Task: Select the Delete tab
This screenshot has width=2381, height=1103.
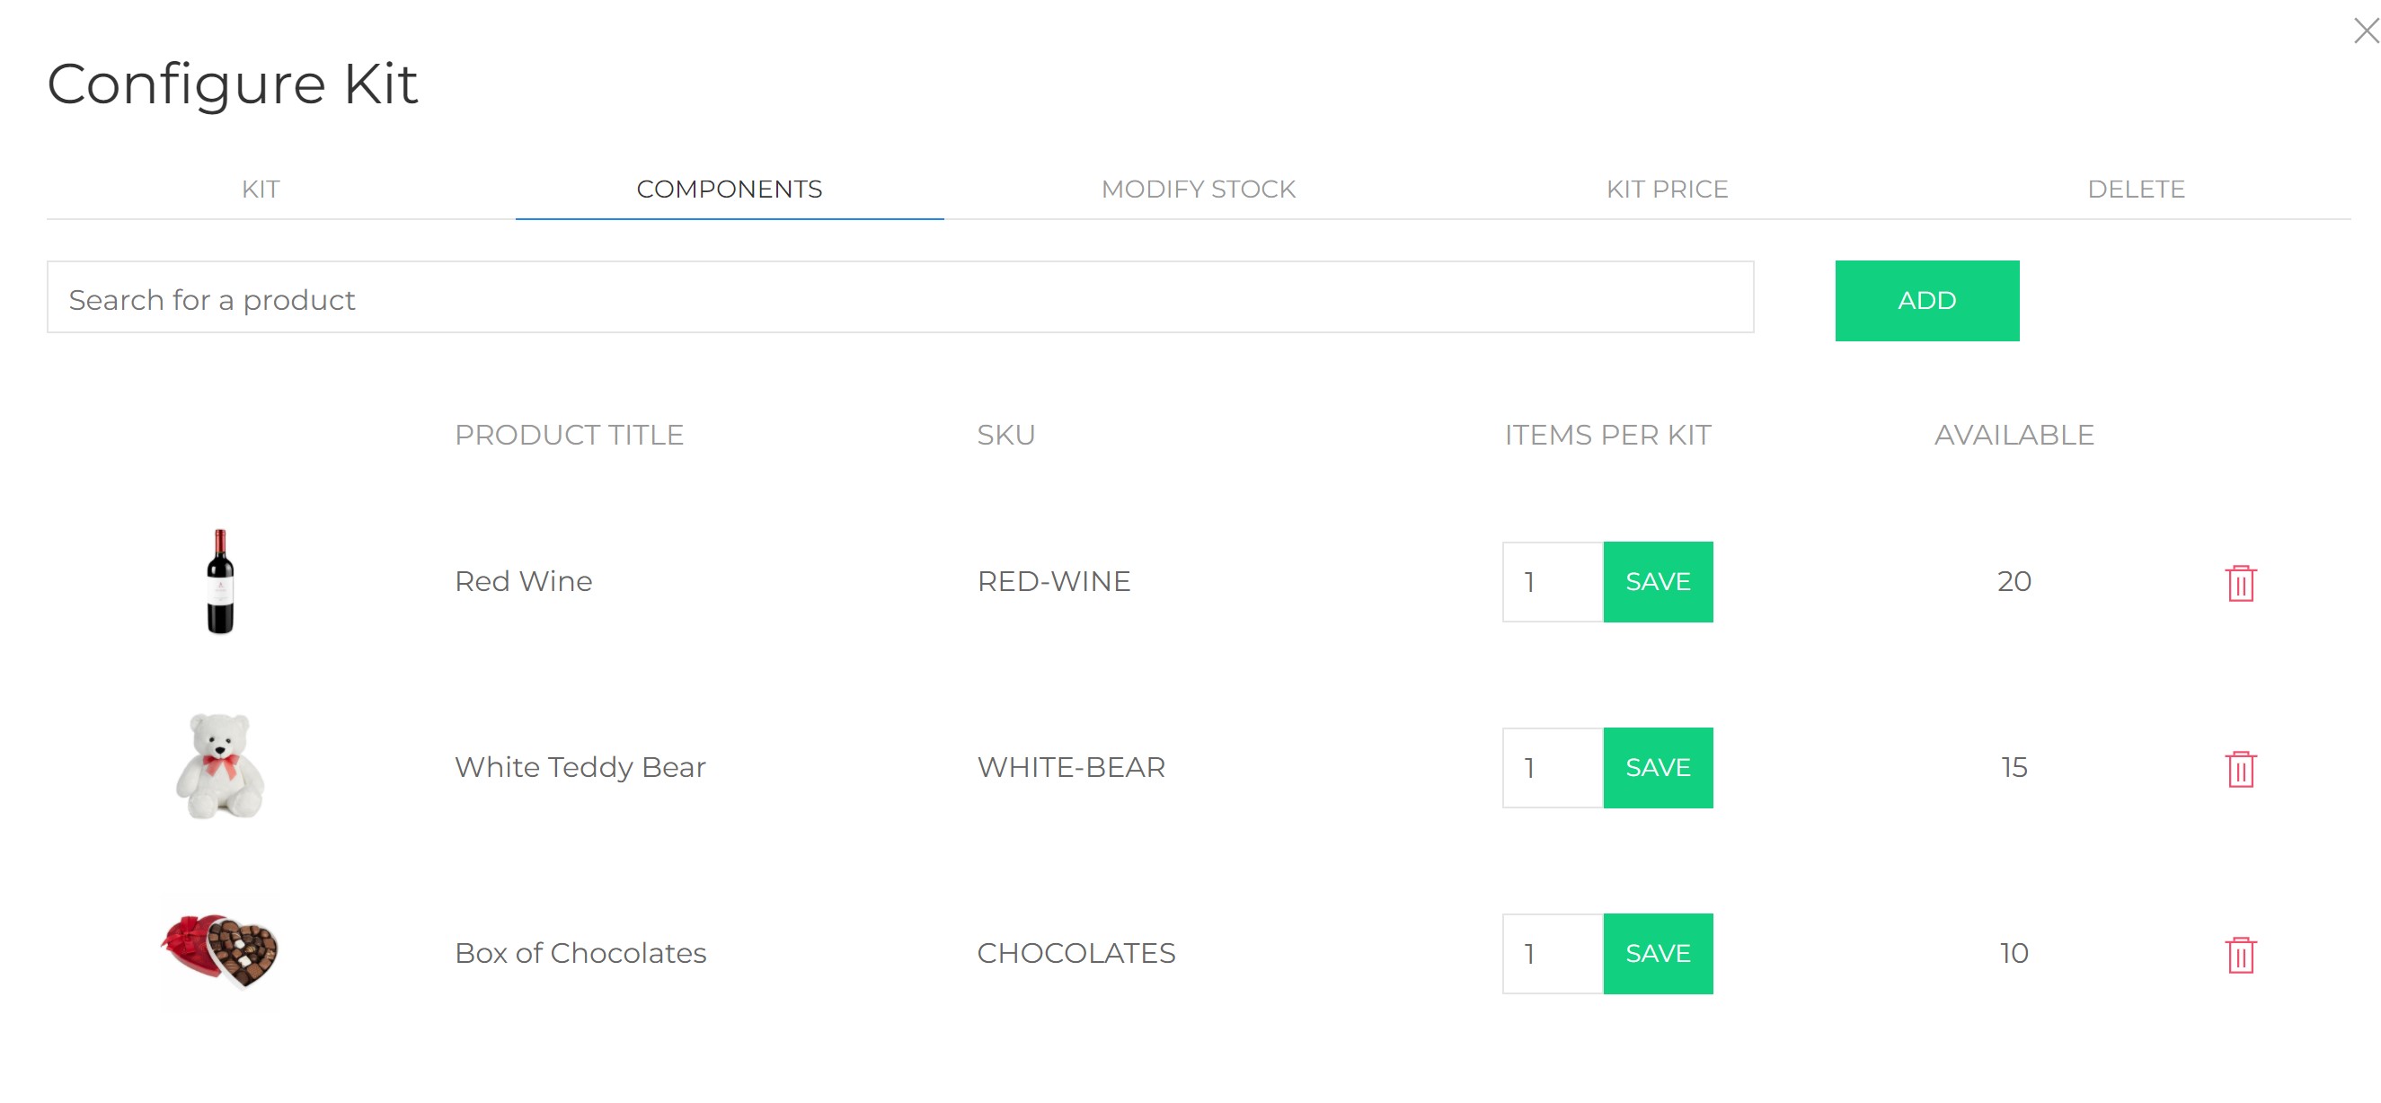Action: click(x=2135, y=190)
